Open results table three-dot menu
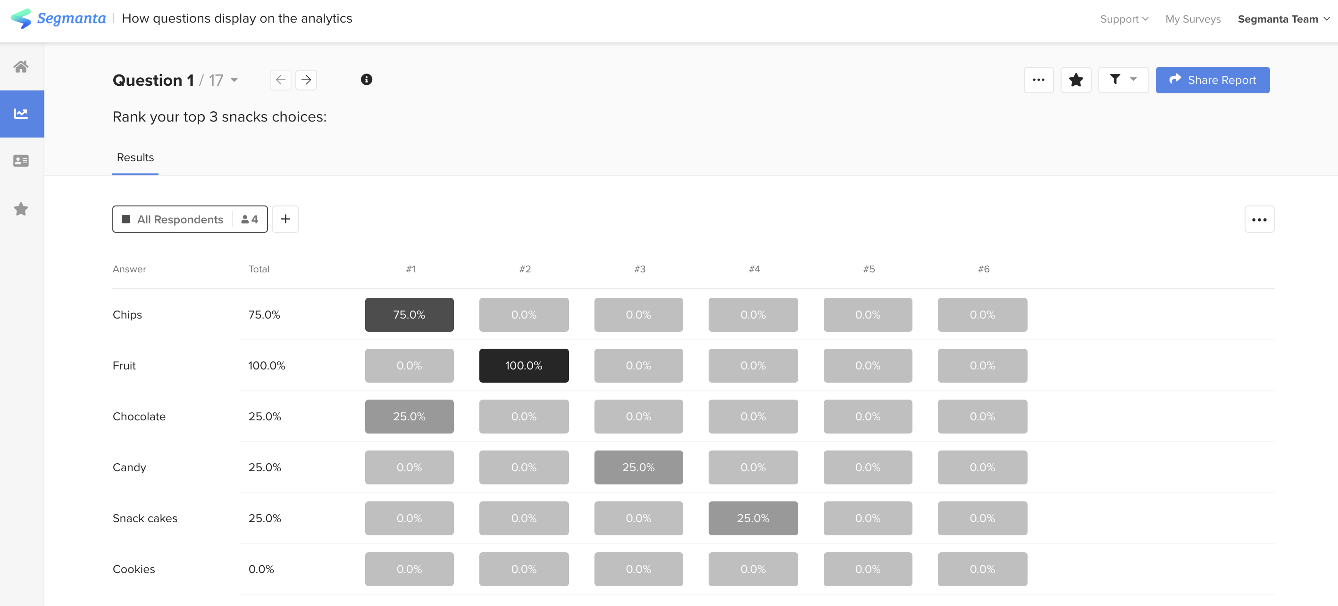The height and width of the screenshot is (606, 1338). [x=1259, y=220]
